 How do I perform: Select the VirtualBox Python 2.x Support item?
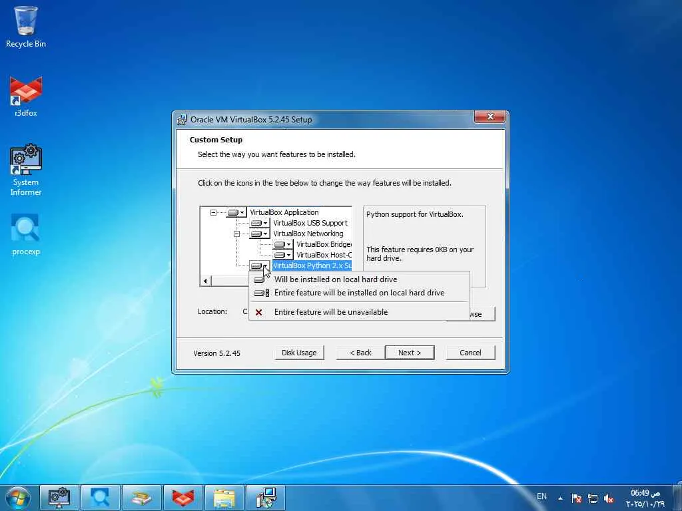[312, 265]
